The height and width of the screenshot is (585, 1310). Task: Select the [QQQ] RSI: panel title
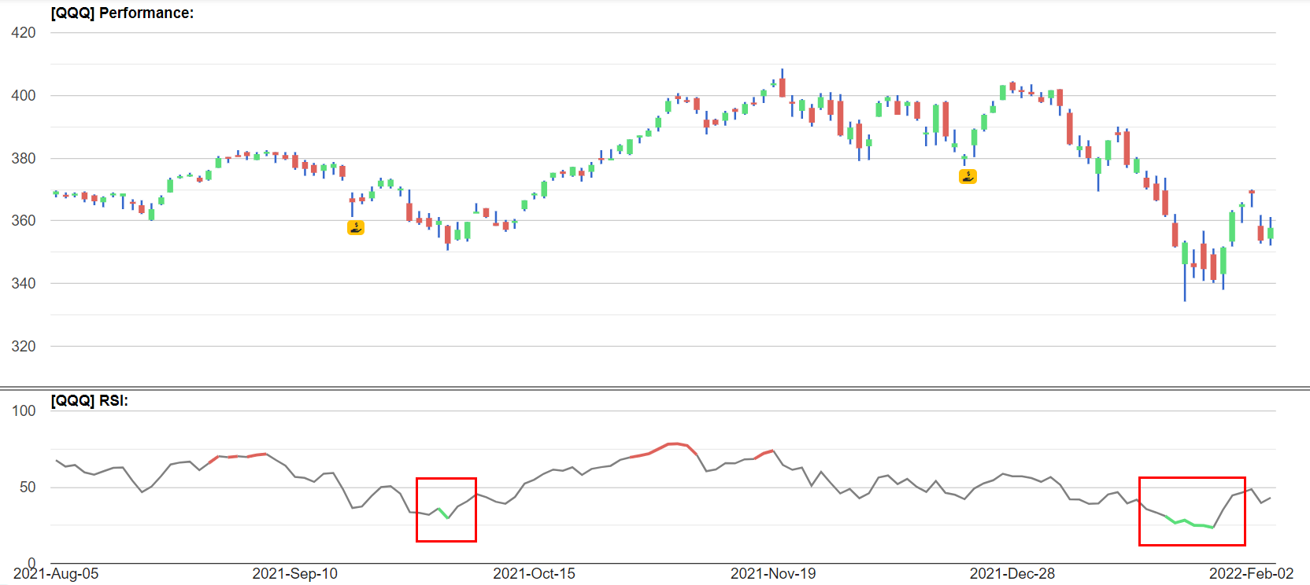click(90, 401)
